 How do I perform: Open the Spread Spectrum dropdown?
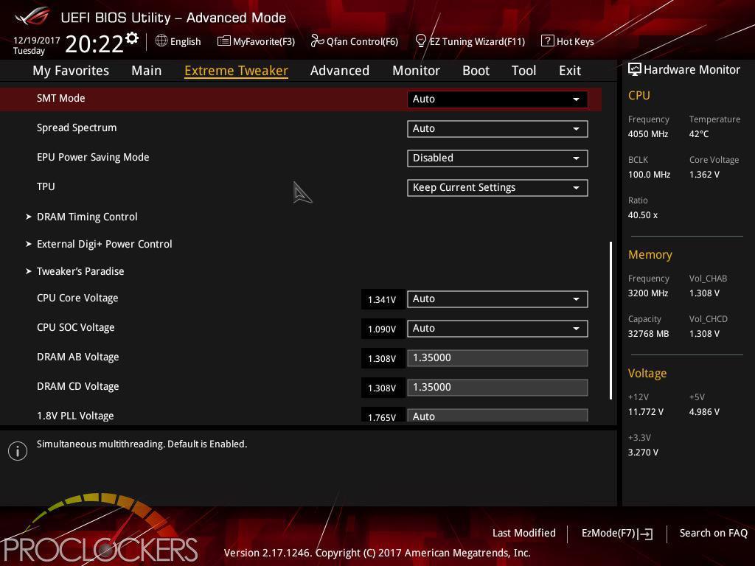coord(498,128)
